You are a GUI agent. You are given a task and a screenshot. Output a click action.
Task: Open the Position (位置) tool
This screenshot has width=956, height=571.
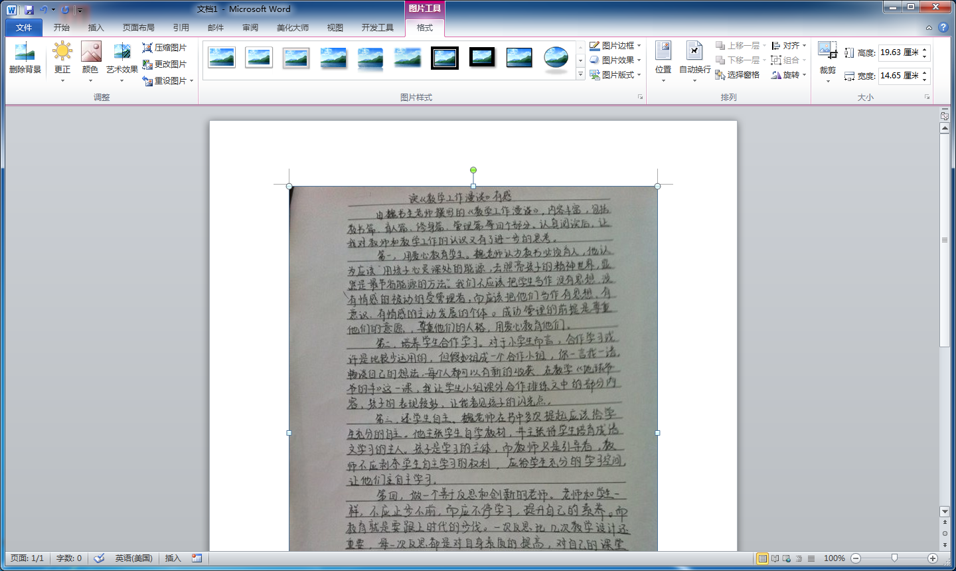pos(663,61)
